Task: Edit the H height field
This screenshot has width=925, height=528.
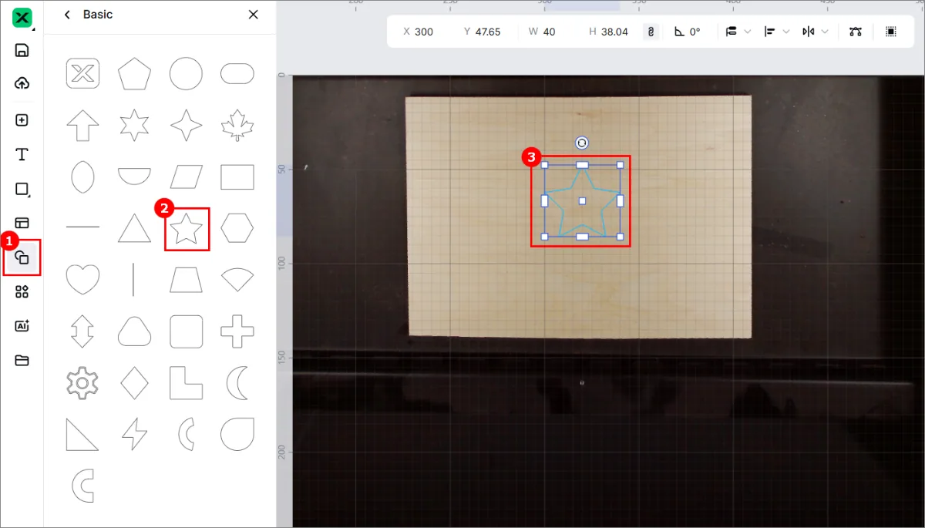Action: (x=609, y=32)
